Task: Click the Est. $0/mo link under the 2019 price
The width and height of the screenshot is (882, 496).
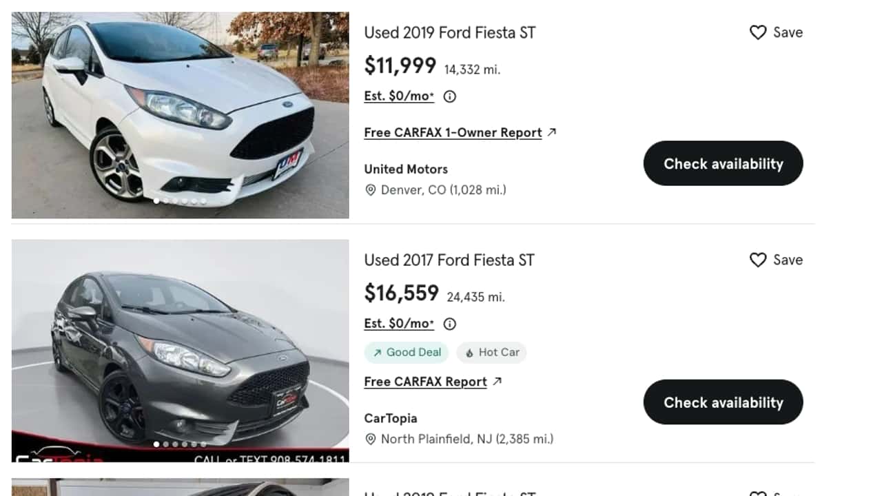Action: tap(398, 96)
